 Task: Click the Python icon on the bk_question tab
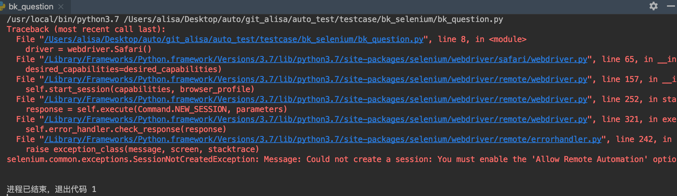click(x=2, y=6)
